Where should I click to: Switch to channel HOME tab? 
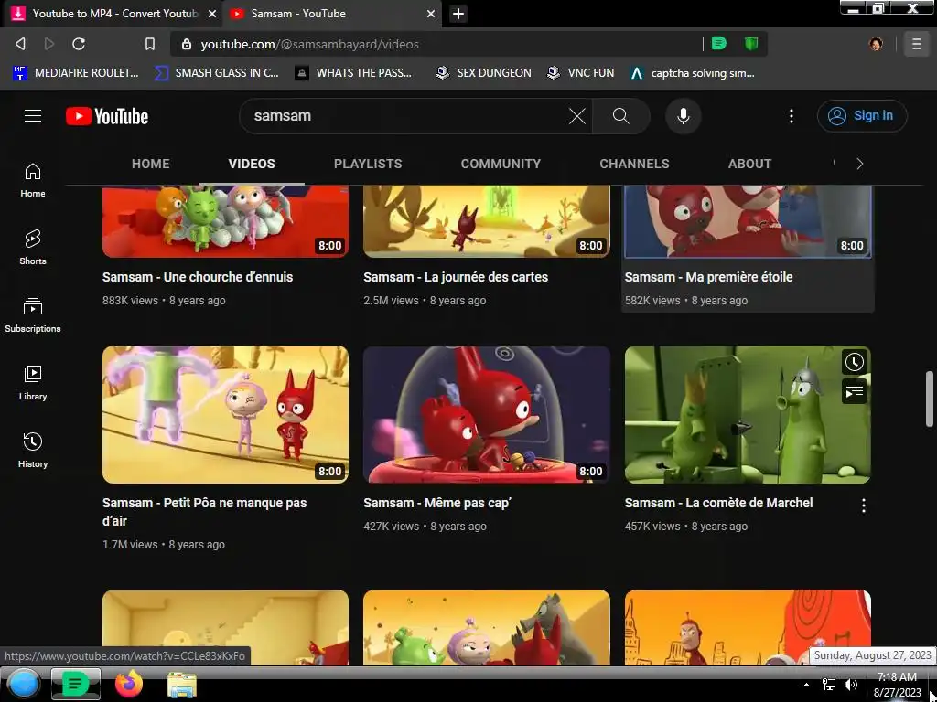[x=151, y=164]
